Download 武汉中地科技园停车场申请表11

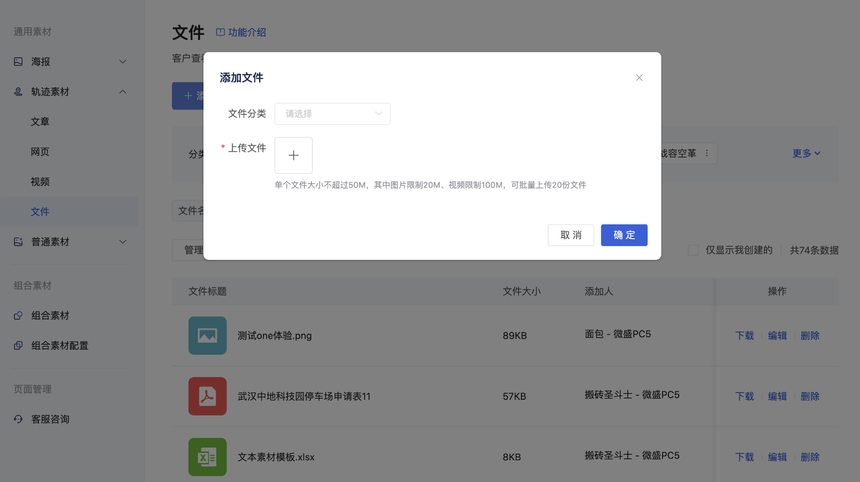745,396
